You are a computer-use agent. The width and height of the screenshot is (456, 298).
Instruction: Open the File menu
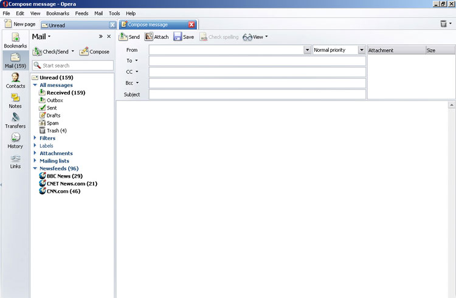pyautogui.click(x=7, y=13)
